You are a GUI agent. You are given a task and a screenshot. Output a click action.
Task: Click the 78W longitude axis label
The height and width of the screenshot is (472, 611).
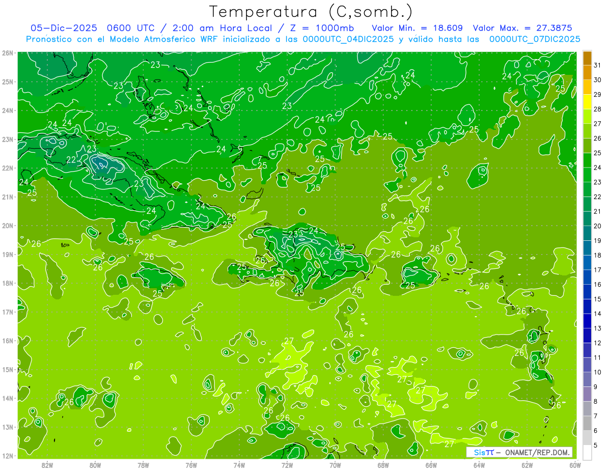143,465
